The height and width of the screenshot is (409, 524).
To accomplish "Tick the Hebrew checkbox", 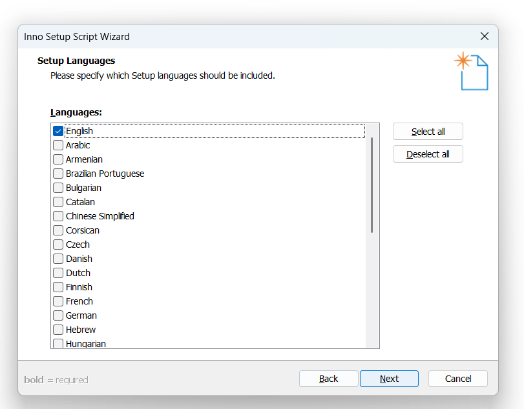I will coord(58,330).
